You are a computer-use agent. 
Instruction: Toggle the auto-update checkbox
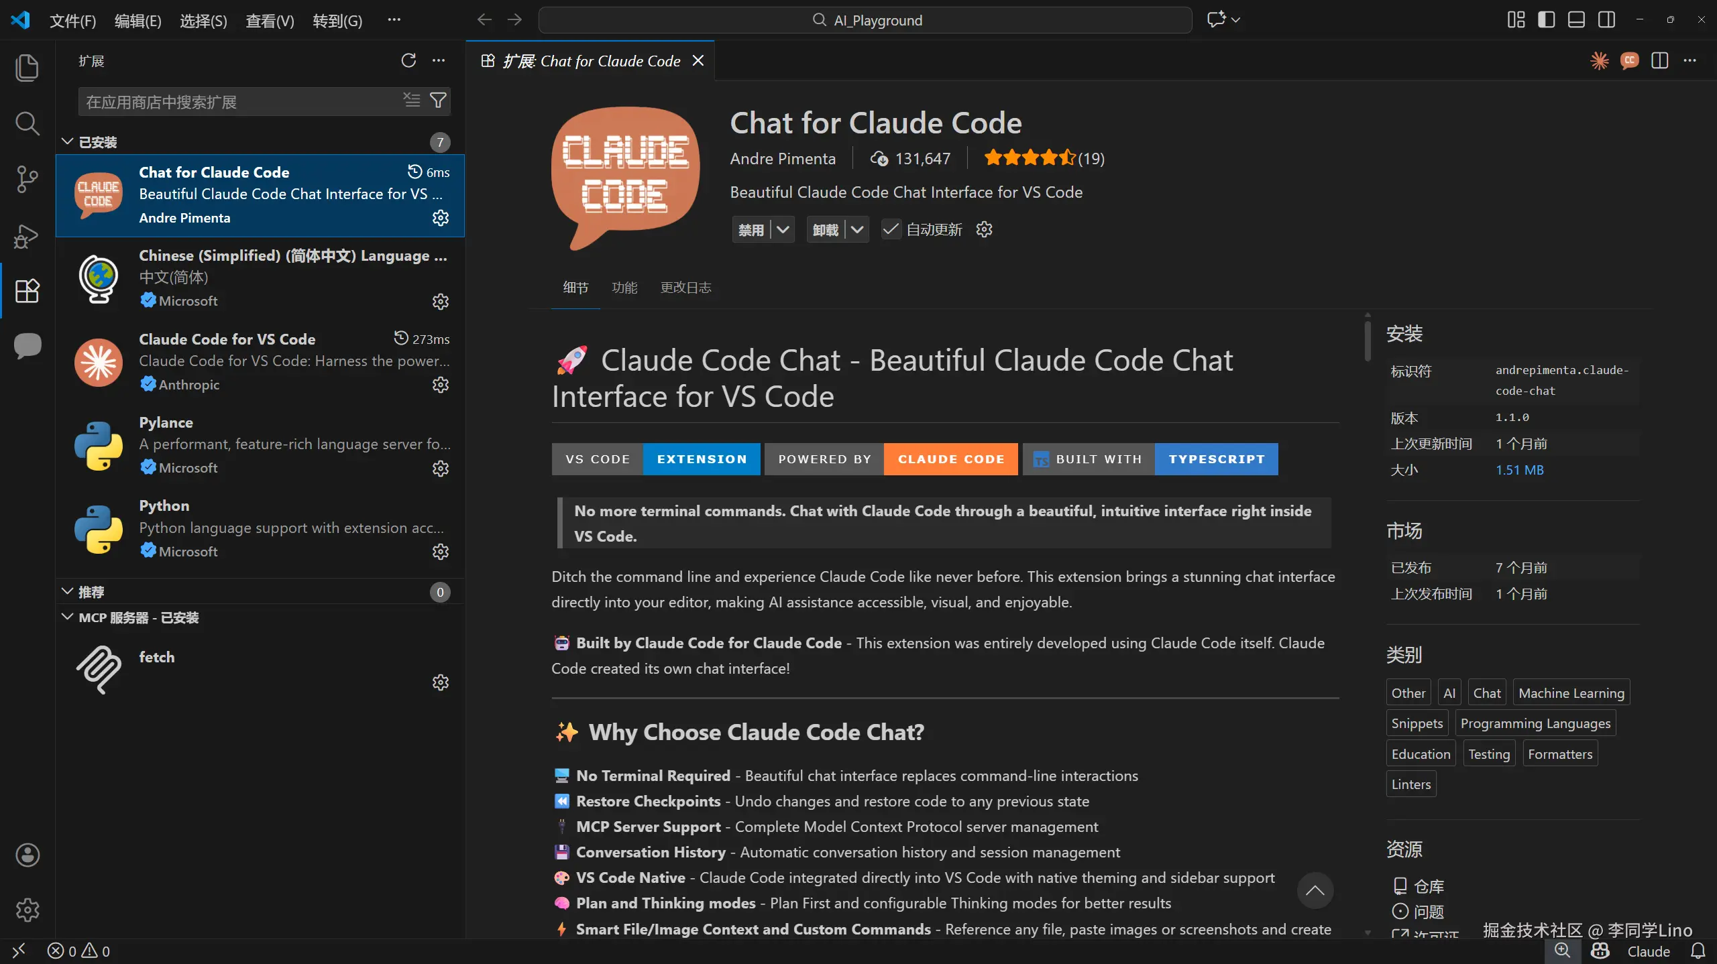[891, 230]
